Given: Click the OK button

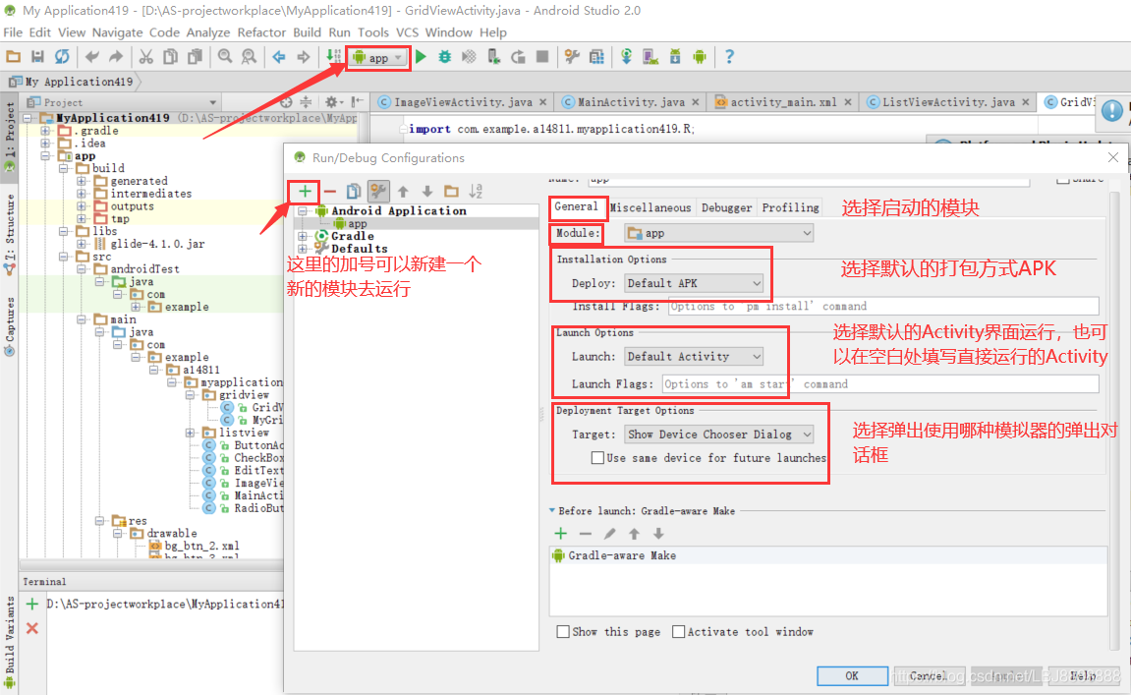Looking at the screenshot, I should (x=852, y=675).
